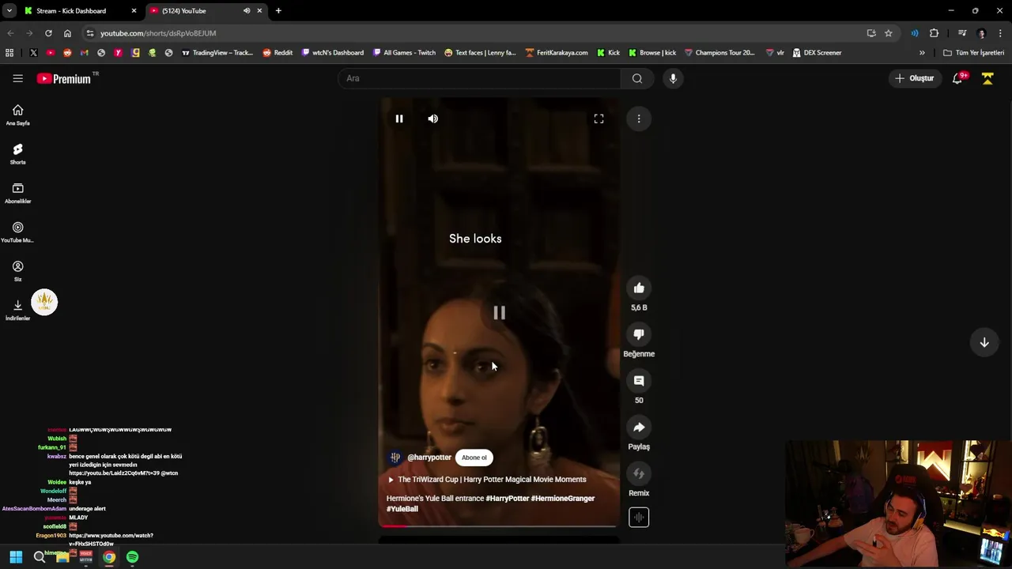This screenshot has width=1012, height=569.
Task: Go to browser home page
Action: (67, 33)
